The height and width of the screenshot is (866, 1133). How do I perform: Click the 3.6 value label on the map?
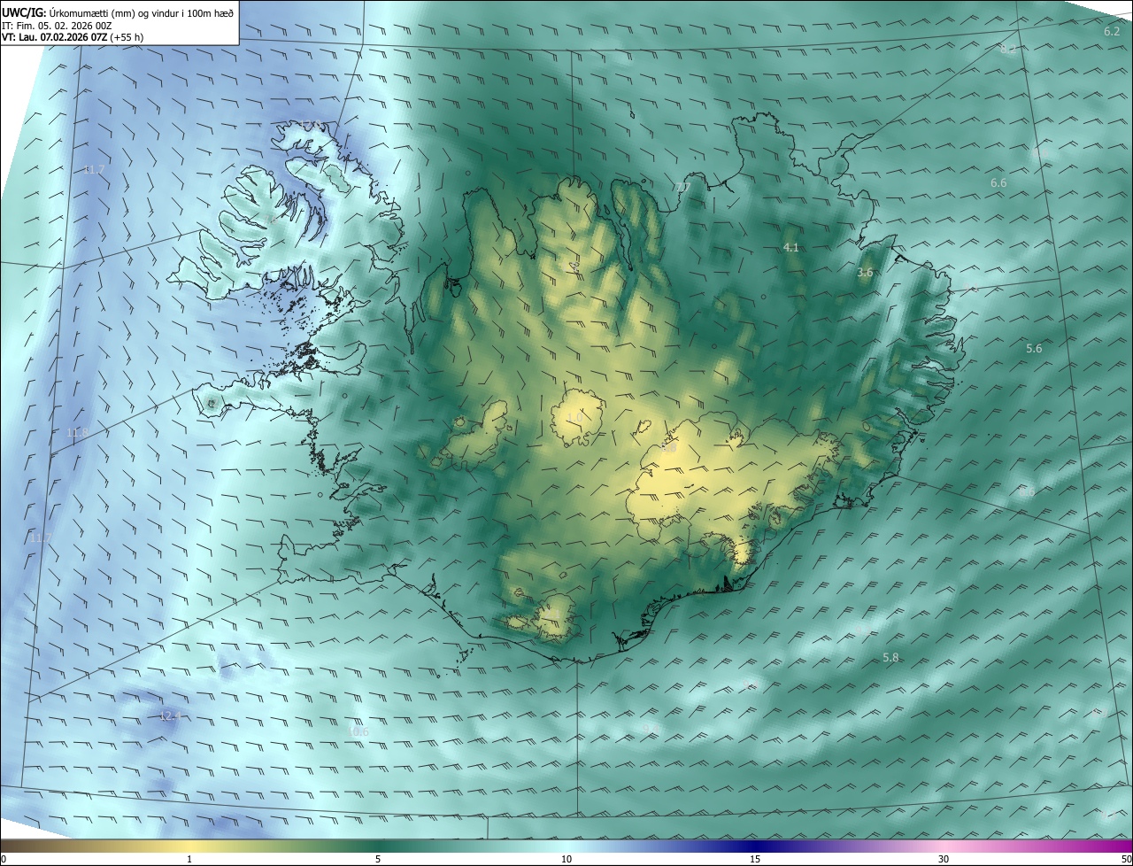coord(865,273)
